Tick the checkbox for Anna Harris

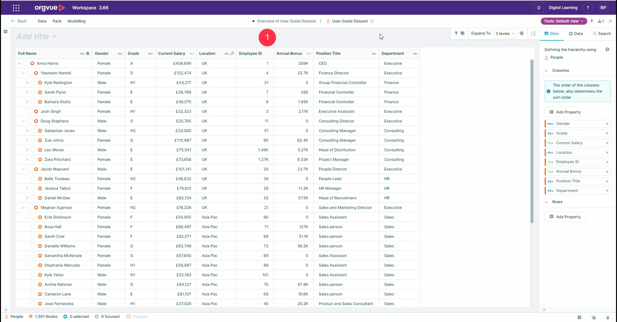tap(26, 63)
